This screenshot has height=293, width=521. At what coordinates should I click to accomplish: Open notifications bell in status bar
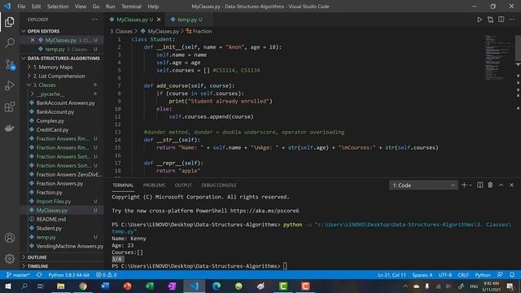(x=512, y=274)
